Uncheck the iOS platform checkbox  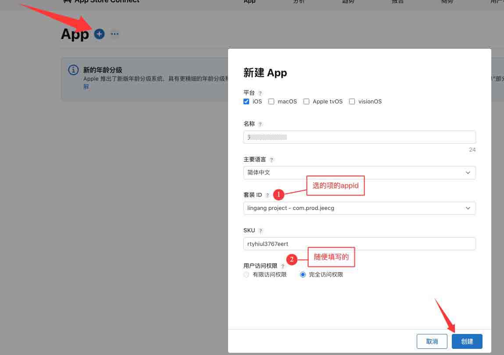click(247, 101)
